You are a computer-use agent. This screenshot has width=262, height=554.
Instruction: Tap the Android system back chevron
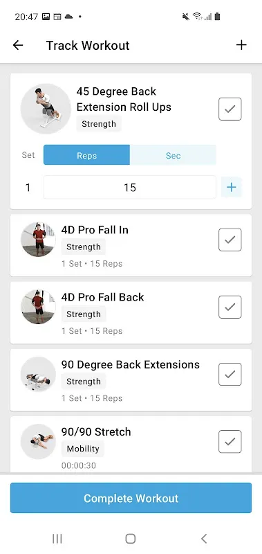click(204, 539)
